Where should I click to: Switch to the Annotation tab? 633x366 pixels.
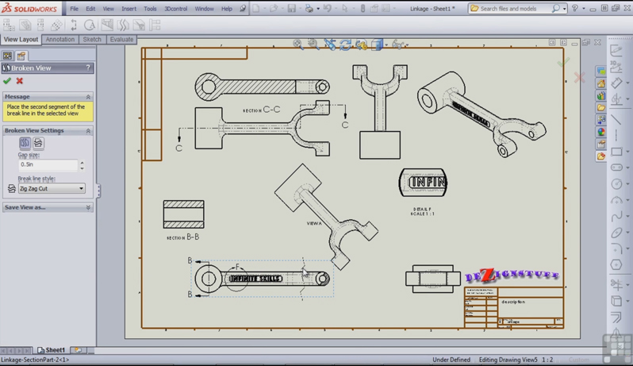(x=59, y=40)
